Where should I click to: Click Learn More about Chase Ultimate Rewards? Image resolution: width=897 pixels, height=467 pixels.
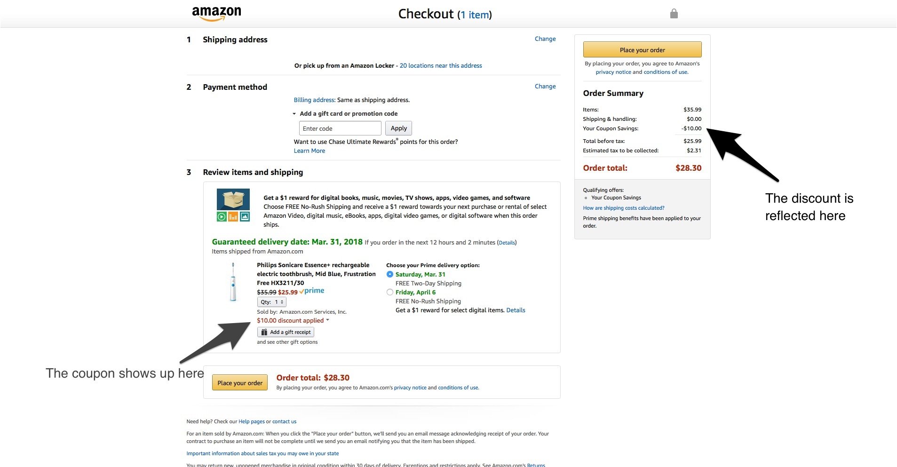point(310,151)
